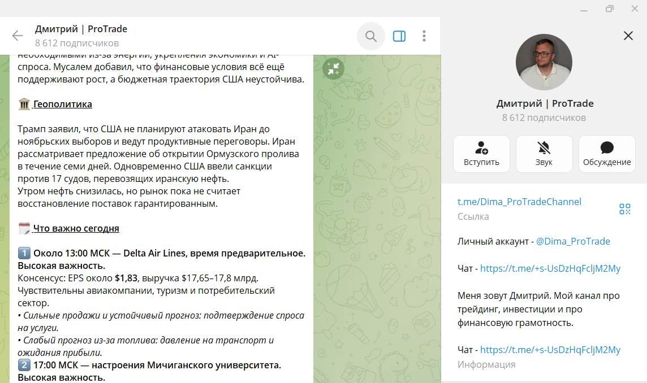Show the channel QR code
Image resolution: width=647 pixels, height=383 pixels.
coord(625,209)
